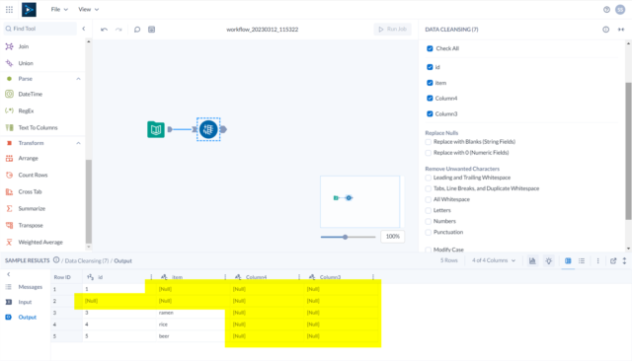The height and width of the screenshot is (361, 632).
Task: Open the workflow notes table icon
Action: [x=151, y=30]
